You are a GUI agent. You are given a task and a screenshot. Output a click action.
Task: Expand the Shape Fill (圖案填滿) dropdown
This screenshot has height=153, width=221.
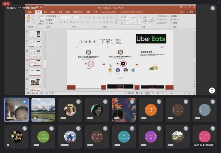click(x=162, y=16)
